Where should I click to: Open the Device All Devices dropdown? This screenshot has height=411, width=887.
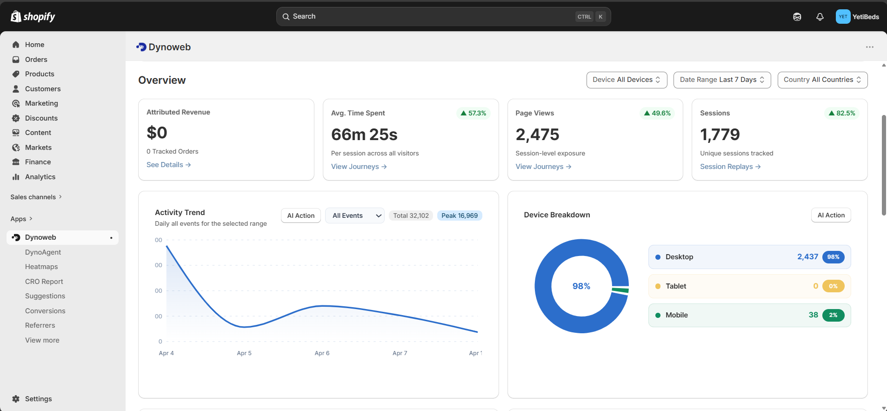pyautogui.click(x=627, y=80)
